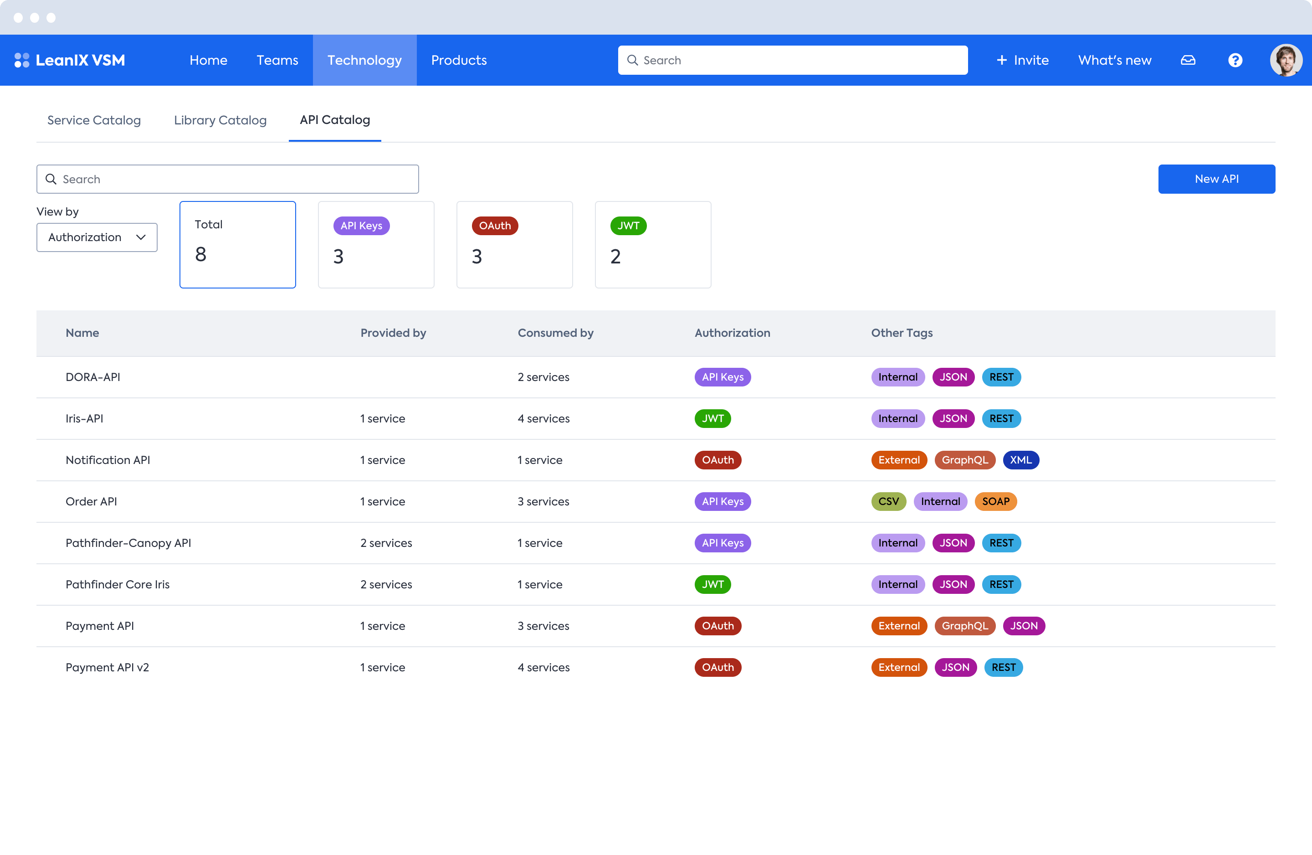Click CSV tag in Order API row
Screen dimensions: 1312x855
tap(888, 501)
